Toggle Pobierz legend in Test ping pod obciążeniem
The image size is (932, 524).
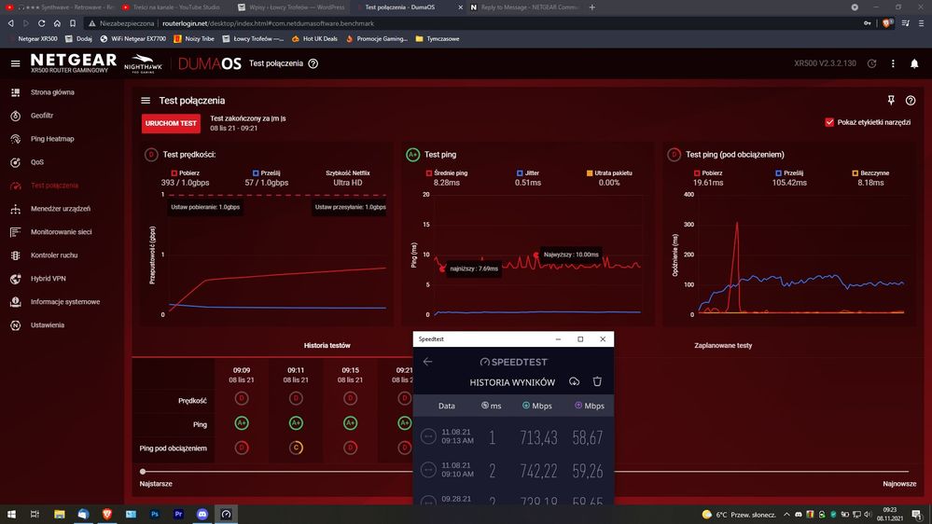tap(708, 172)
